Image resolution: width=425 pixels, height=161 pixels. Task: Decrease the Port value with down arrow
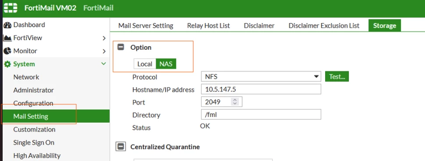[235, 104]
